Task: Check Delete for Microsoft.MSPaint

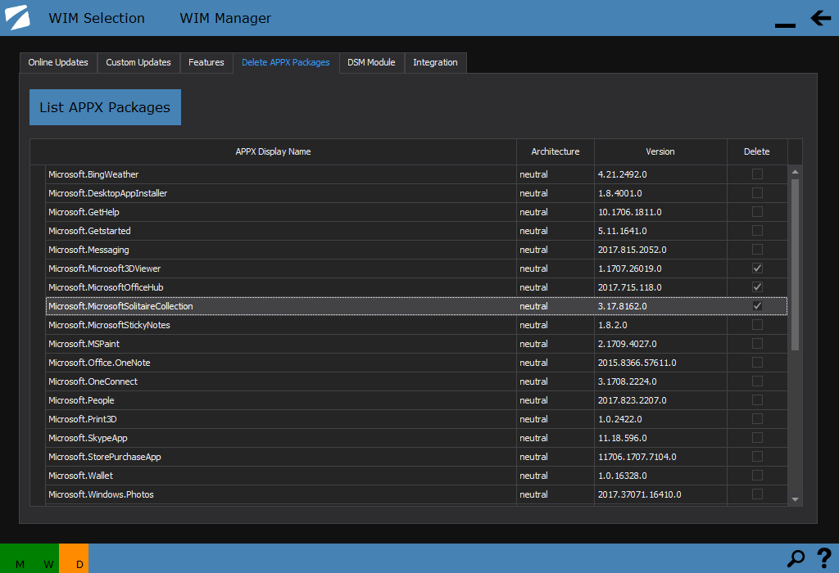Action: (757, 343)
